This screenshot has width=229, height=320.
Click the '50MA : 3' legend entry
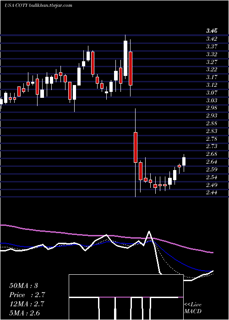pos(23,286)
